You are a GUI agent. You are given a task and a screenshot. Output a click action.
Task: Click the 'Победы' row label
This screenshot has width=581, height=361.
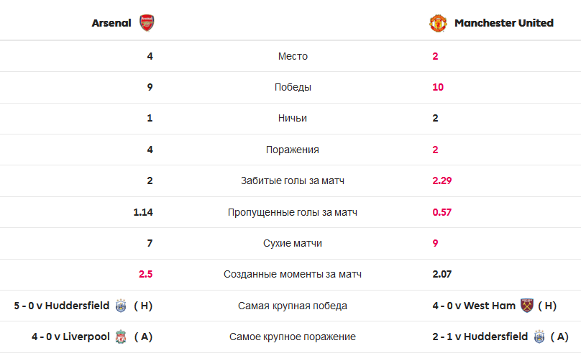click(293, 87)
